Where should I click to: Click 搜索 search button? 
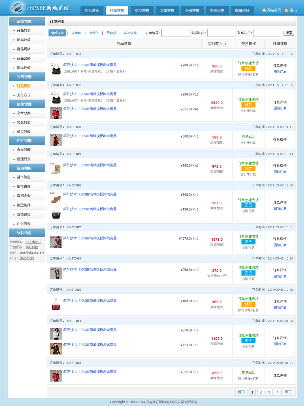289,33
